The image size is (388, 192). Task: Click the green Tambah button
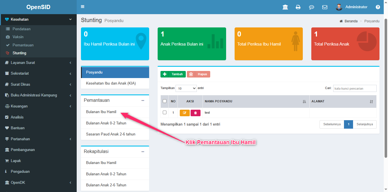point(173,74)
